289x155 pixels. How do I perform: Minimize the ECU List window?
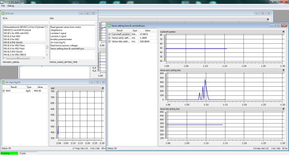coord(82,13)
